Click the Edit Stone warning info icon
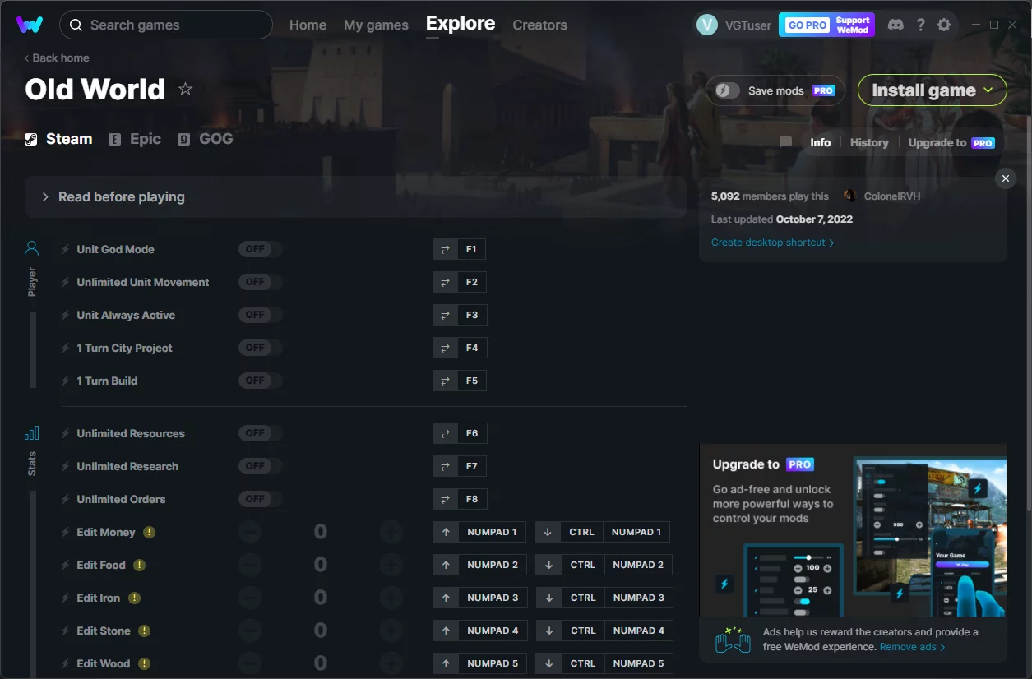The image size is (1032, 679). (144, 630)
